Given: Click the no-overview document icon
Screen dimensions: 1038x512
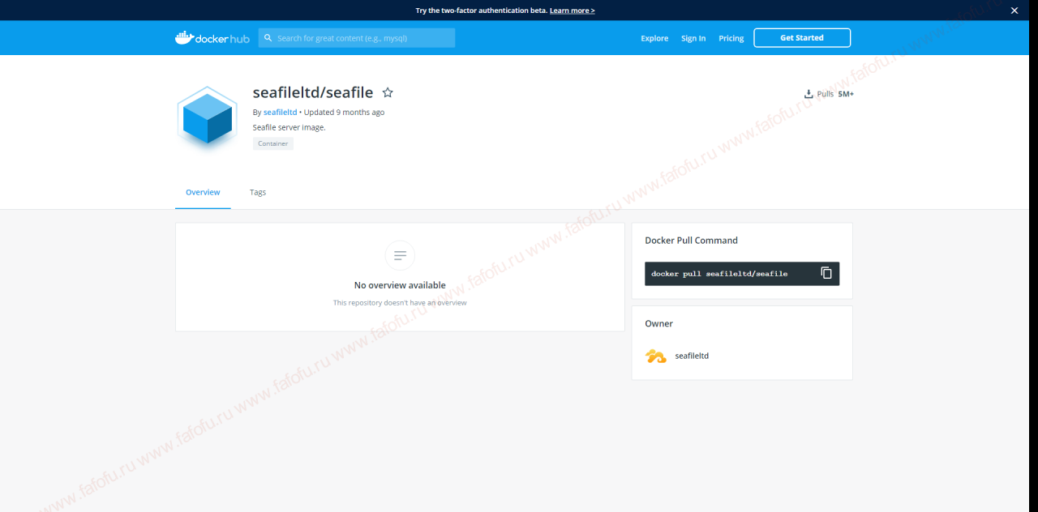Looking at the screenshot, I should pyautogui.click(x=400, y=256).
